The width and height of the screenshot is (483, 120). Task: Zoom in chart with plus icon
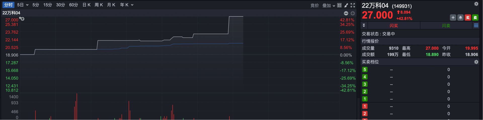pyautogui.click(x=353, y=13)
